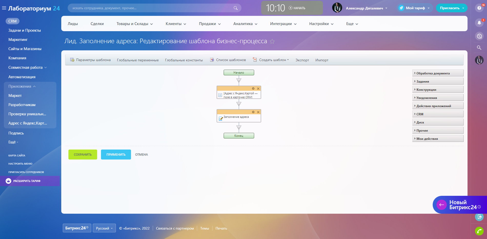Add page to favorites with star icon
The width and height of the screenshot is (487, 239).
click(272, 41)
